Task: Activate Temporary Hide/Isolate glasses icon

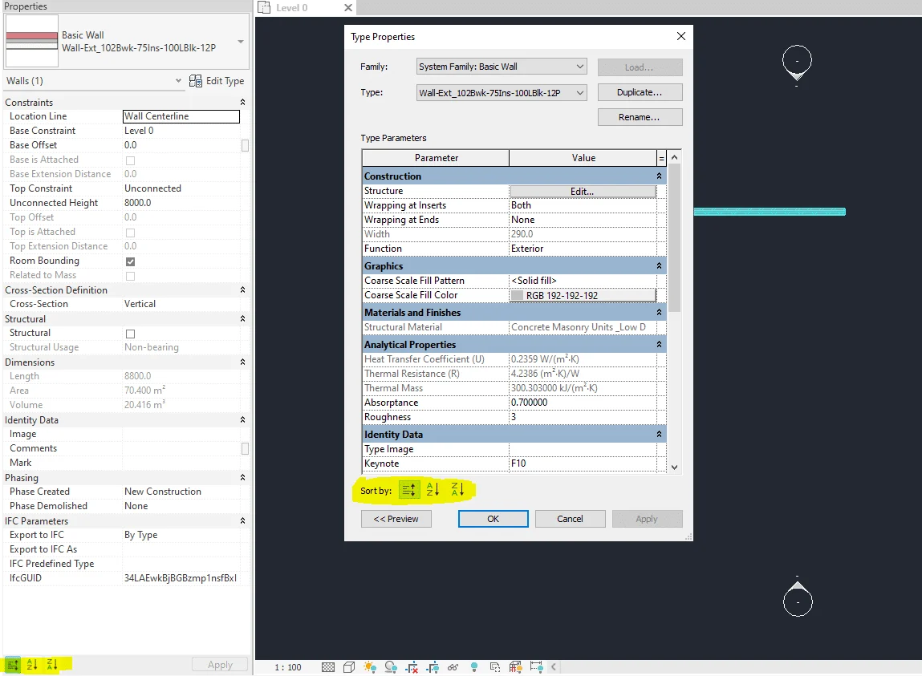Action: tap(453, 666)
